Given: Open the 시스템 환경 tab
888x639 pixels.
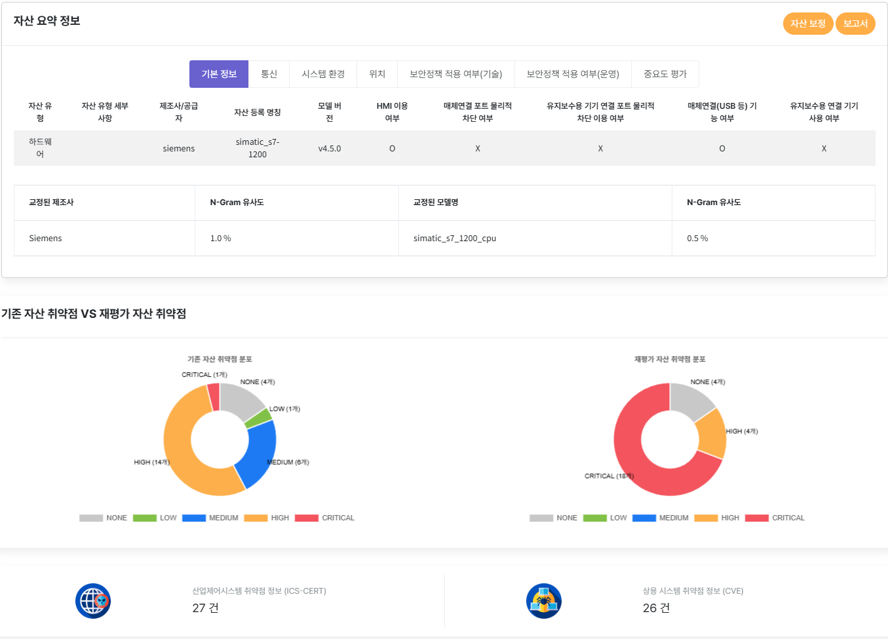Looking at the screenshot, I should point(323,74).
